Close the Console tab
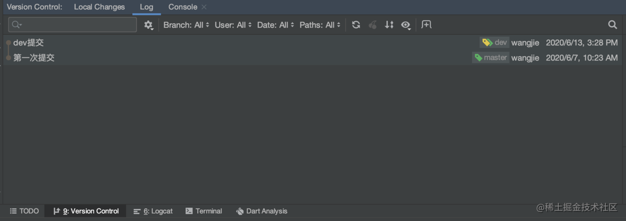This screenshot has height=221, width=626. click(204, 7)
